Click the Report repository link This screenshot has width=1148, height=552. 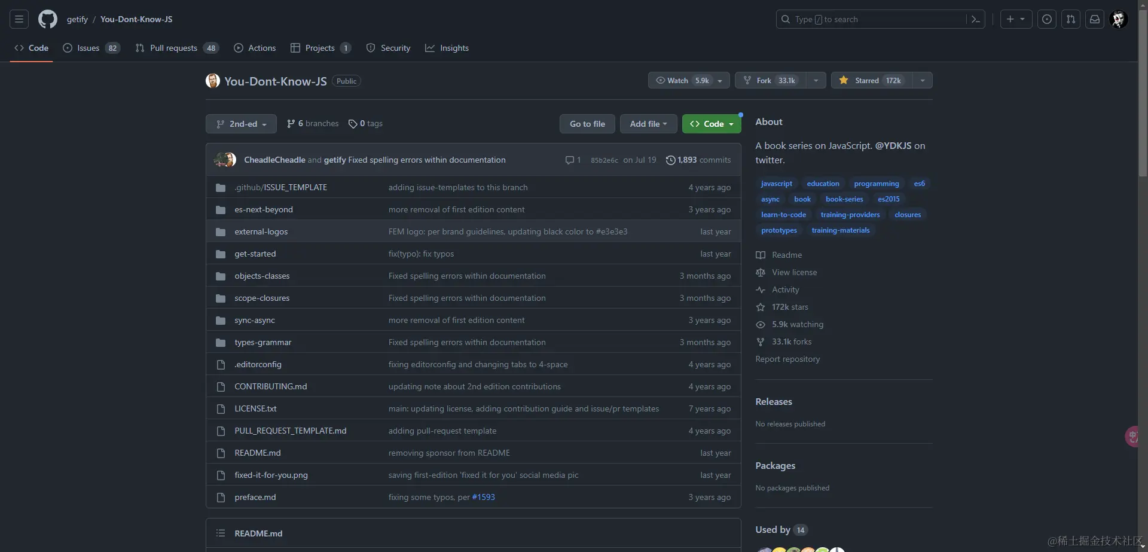[787, 359]
